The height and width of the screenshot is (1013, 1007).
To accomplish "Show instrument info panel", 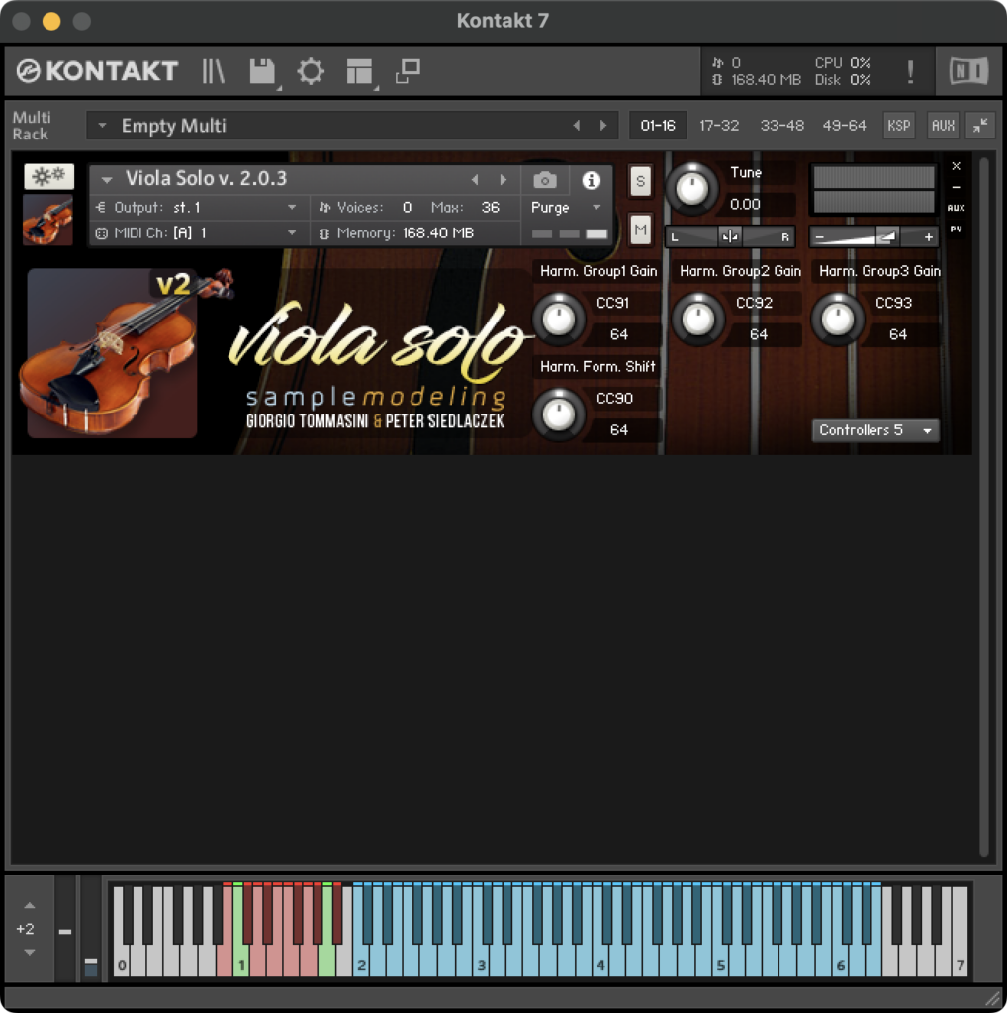I will [591, 180].
